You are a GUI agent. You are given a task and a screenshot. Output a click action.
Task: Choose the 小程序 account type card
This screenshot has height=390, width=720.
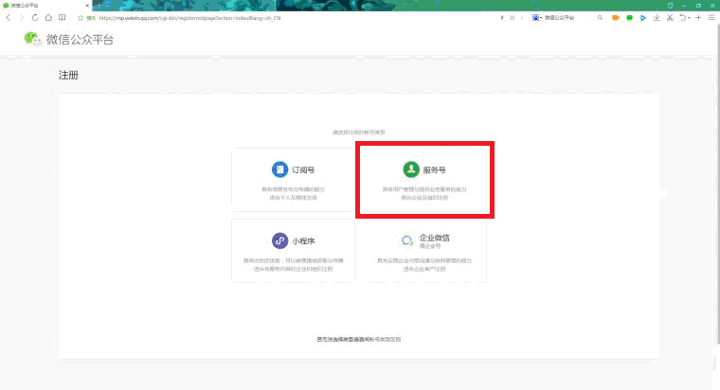click(293, 251)
